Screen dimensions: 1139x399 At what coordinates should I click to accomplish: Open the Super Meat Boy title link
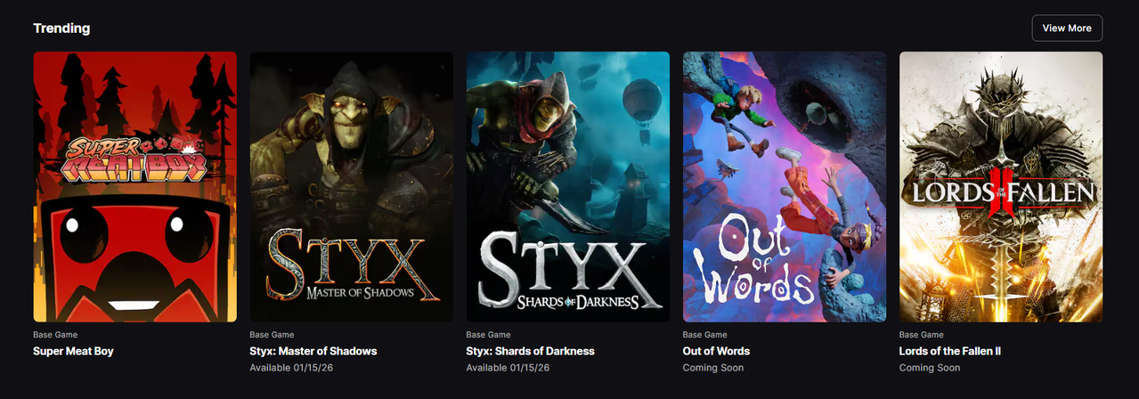coord(73,351)
